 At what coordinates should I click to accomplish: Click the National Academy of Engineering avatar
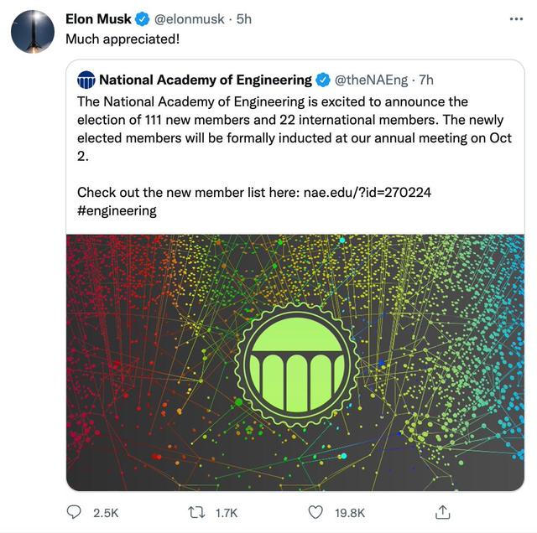click(x=86, y=80)
